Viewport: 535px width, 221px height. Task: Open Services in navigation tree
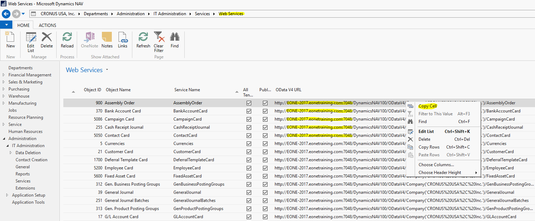pos(23,181)
